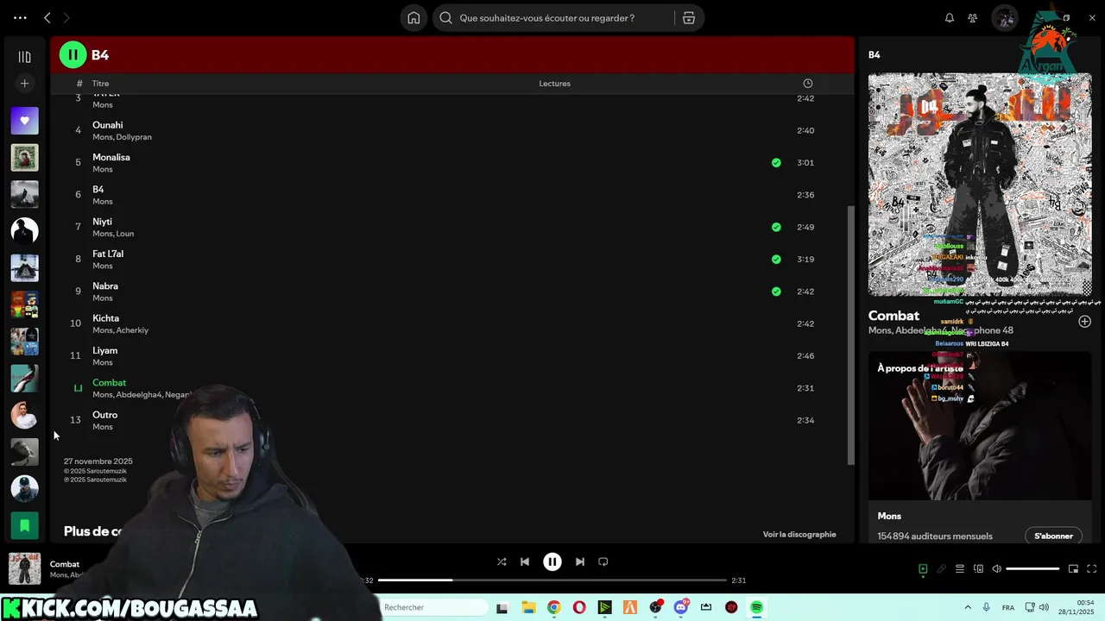1105x621 pixels.
Task: Open Discord from the taskbar
Action: pyautogui.click(x=681, y=607)
